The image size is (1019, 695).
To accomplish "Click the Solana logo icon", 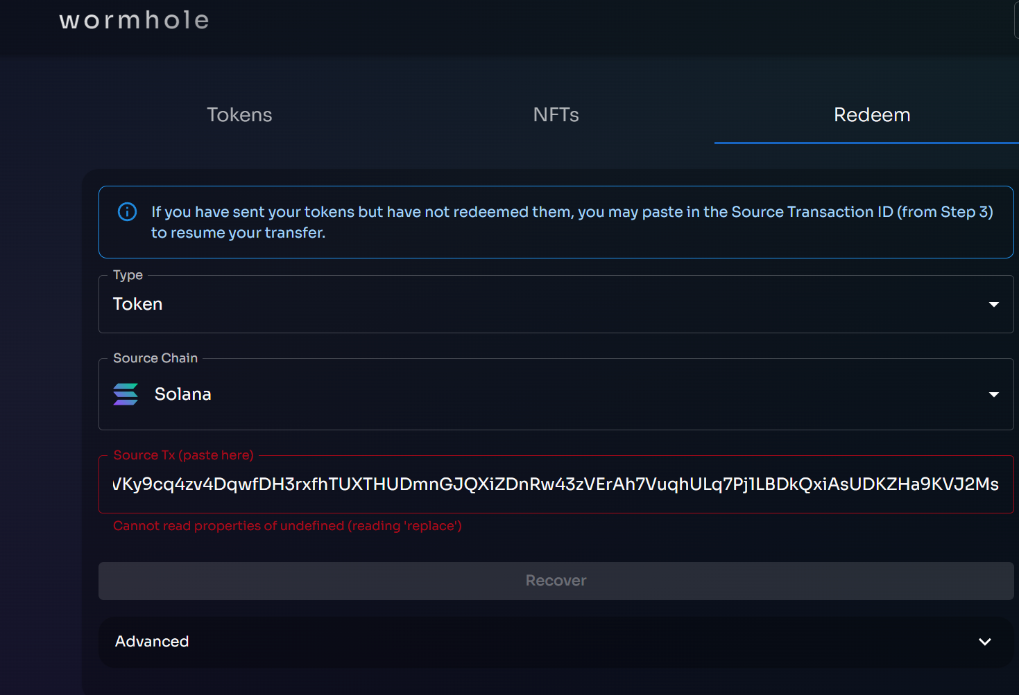I will tap(126, 394).
